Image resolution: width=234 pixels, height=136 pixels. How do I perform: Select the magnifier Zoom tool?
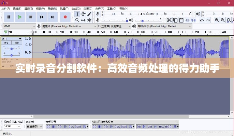[x=77, y=20]
